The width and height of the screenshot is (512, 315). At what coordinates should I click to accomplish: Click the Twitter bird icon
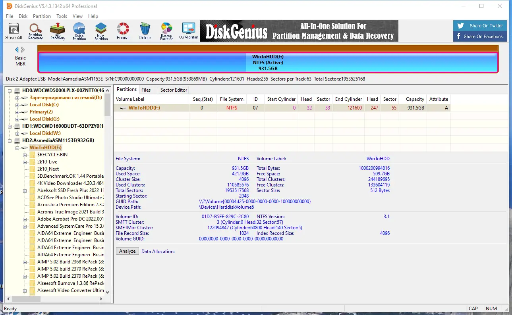[460, 25]
